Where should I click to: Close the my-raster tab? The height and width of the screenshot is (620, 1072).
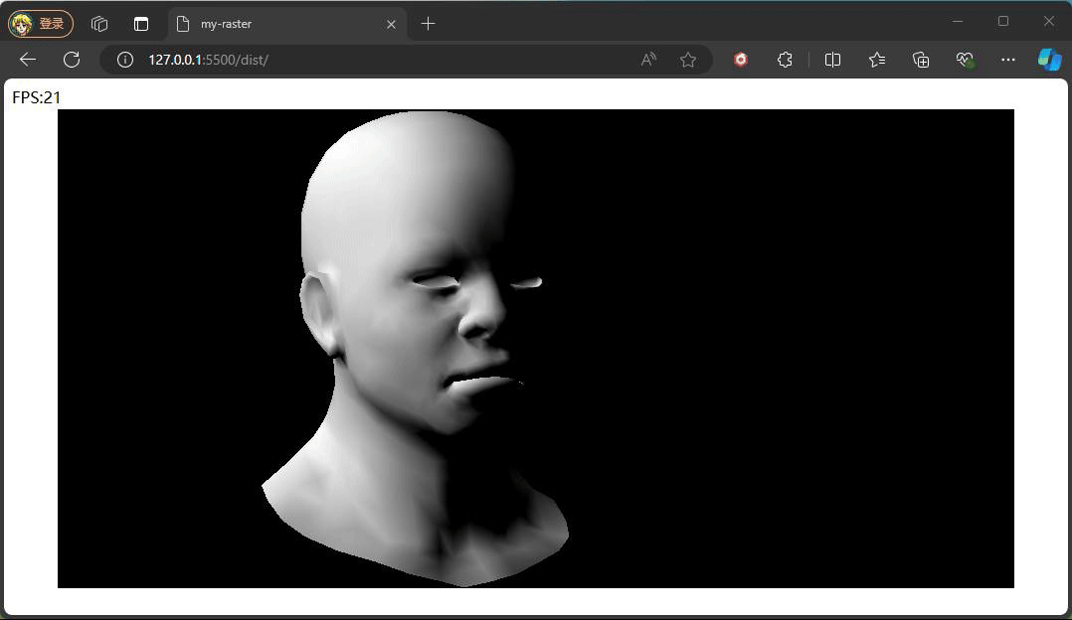pyautogui.click(x=391, y=24)
